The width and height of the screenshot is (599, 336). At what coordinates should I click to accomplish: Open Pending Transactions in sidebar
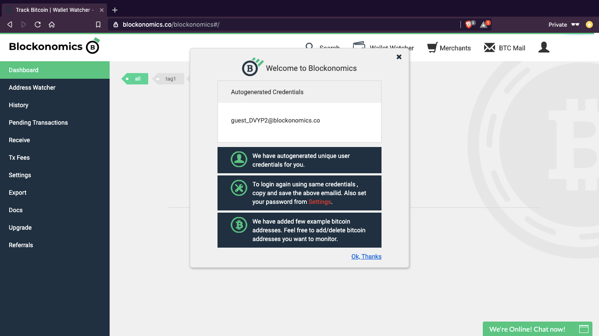point(55,122)
